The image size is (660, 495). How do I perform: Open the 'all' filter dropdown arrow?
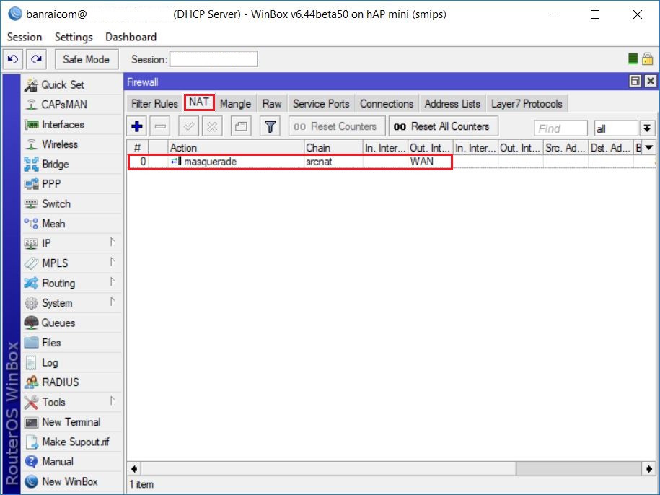pyautogui.click(x=647, y=128)
